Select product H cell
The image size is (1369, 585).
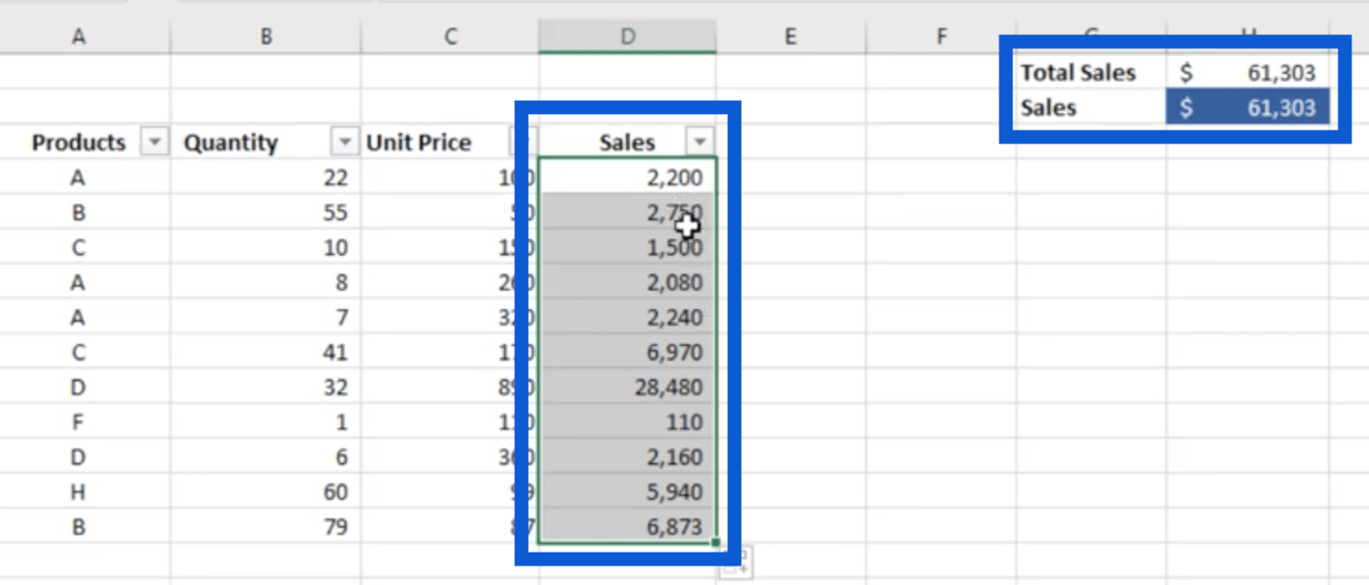[x=79, y=492]
